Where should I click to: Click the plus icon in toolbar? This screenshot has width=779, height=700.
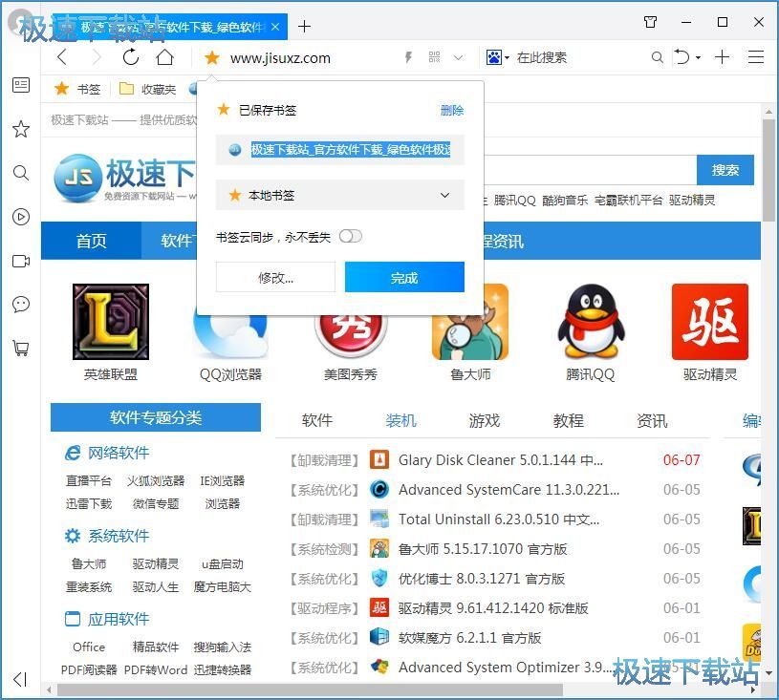point(722,57)
